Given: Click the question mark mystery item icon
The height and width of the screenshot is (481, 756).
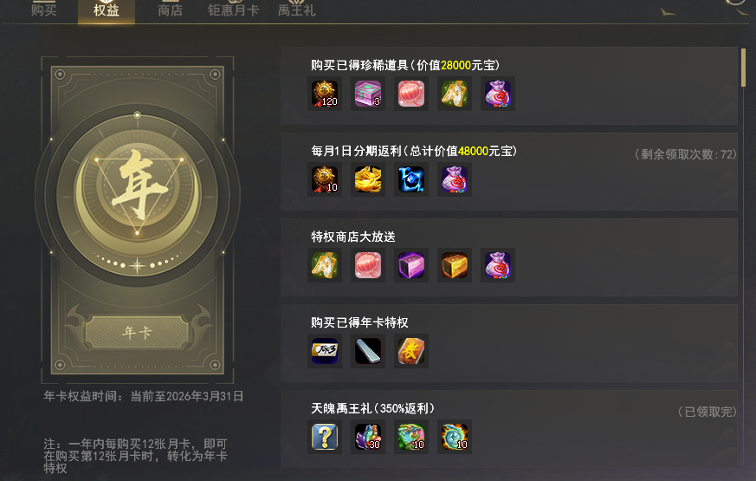Looking at the screenshot, I should (x=325, y=437).
